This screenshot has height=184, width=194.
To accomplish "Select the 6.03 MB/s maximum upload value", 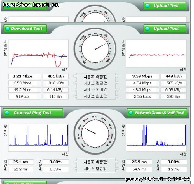I will 173,90.
